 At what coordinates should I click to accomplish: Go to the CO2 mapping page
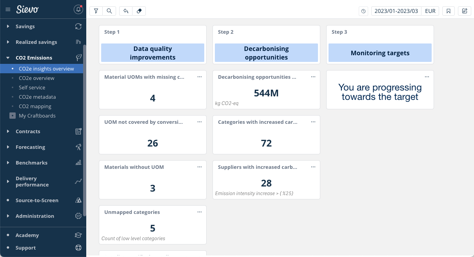35,106
